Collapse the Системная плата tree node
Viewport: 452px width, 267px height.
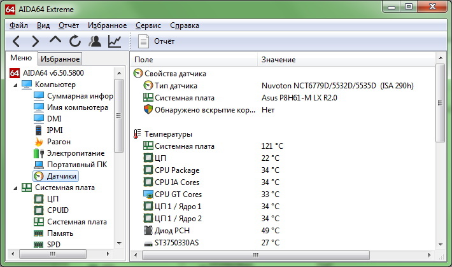(15, 188)
